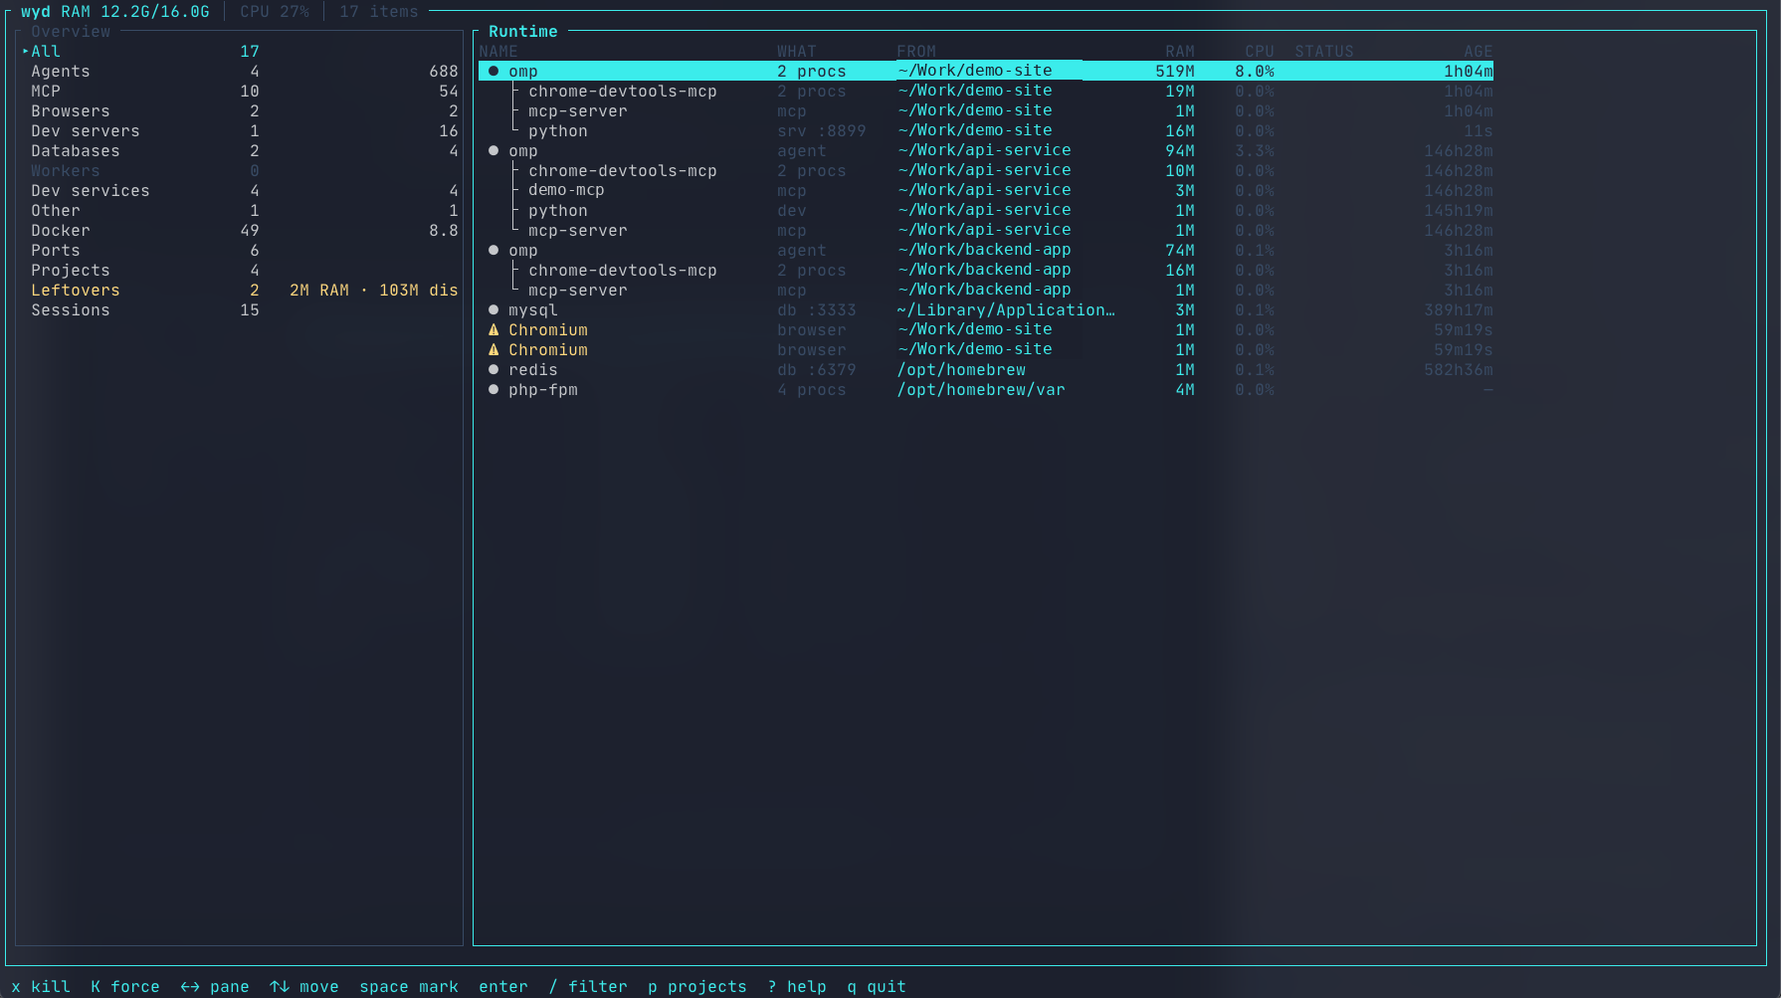Select the Sessions category

(x=240, y=309)
